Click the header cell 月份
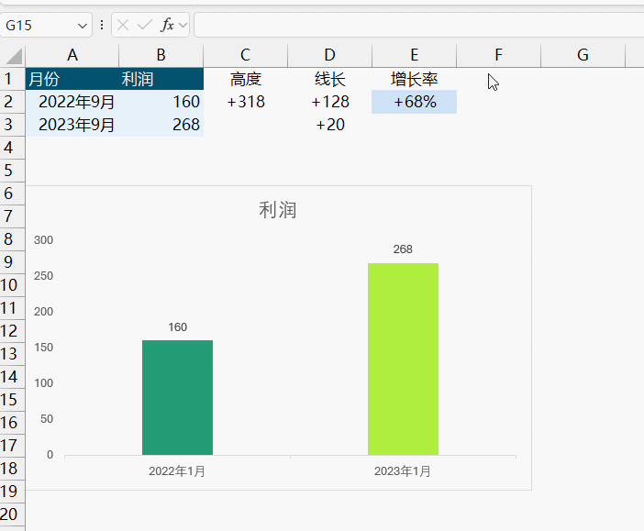 [x=44, y=79]
